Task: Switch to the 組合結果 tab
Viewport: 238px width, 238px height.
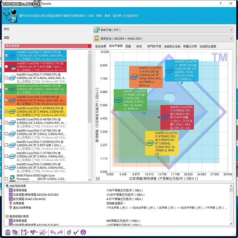Action: pyautogui.click(x=100, y=46)
